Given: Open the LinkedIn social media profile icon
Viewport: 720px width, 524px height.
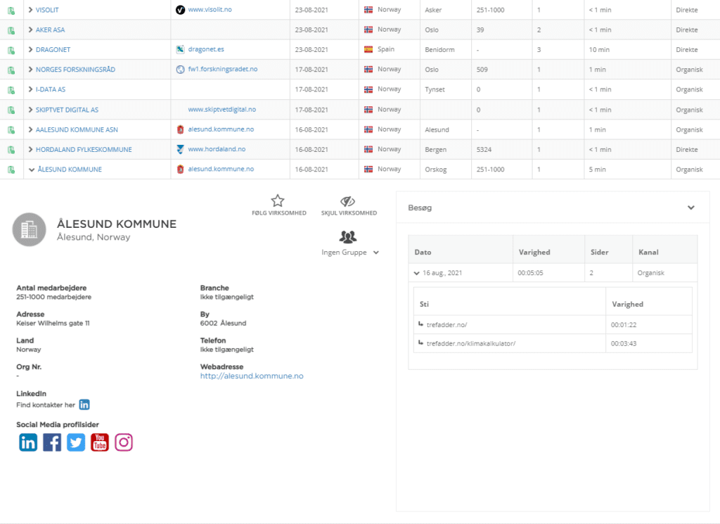Looking at the screenshot, I should click(x=28, y=442).
